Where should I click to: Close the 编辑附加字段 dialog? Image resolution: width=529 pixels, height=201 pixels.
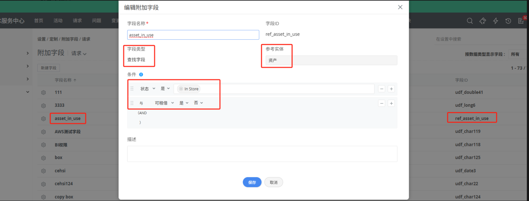(x=400, y=7)
